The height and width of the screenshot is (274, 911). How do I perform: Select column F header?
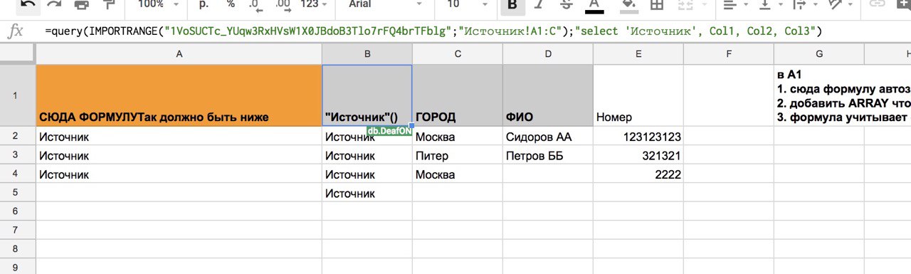729,54
